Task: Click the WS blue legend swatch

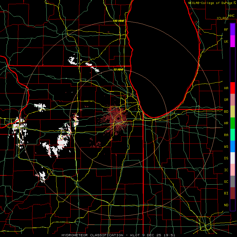Action: [x=233, y=146]
